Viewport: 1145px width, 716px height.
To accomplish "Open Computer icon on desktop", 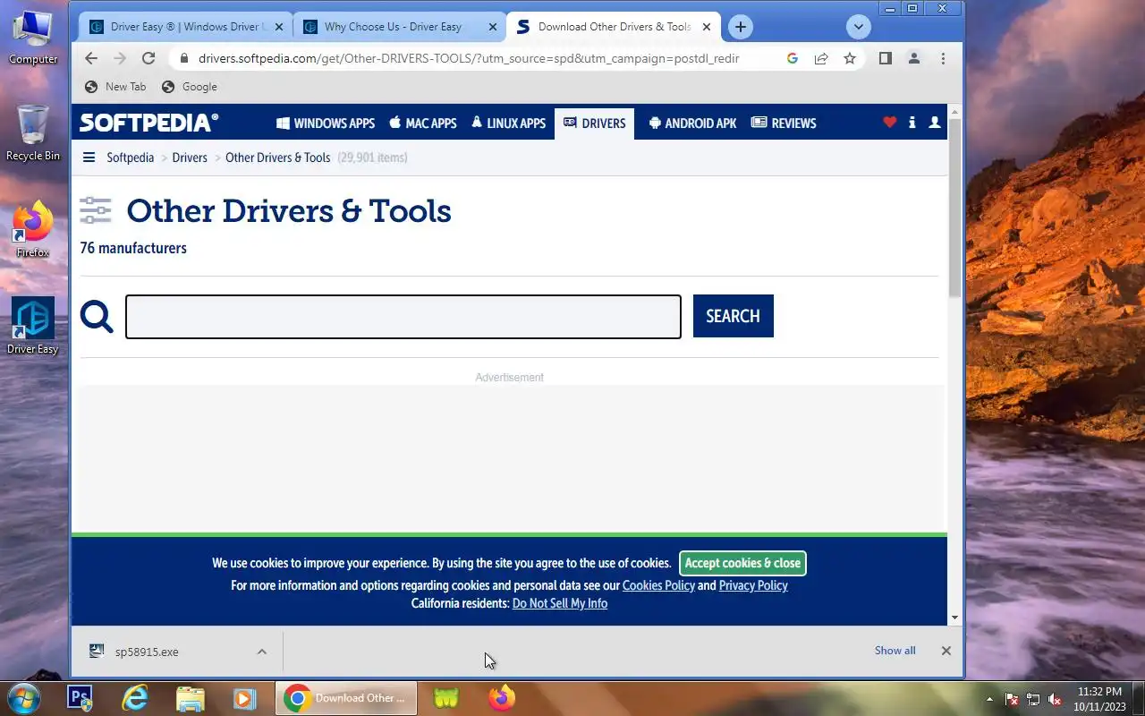I will tap(33, 37).
